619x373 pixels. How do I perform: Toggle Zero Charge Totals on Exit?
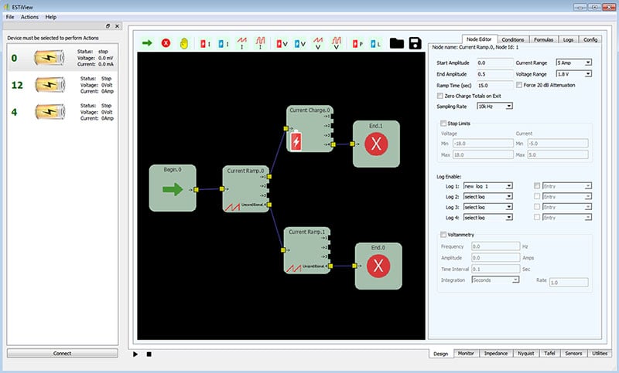439,95
